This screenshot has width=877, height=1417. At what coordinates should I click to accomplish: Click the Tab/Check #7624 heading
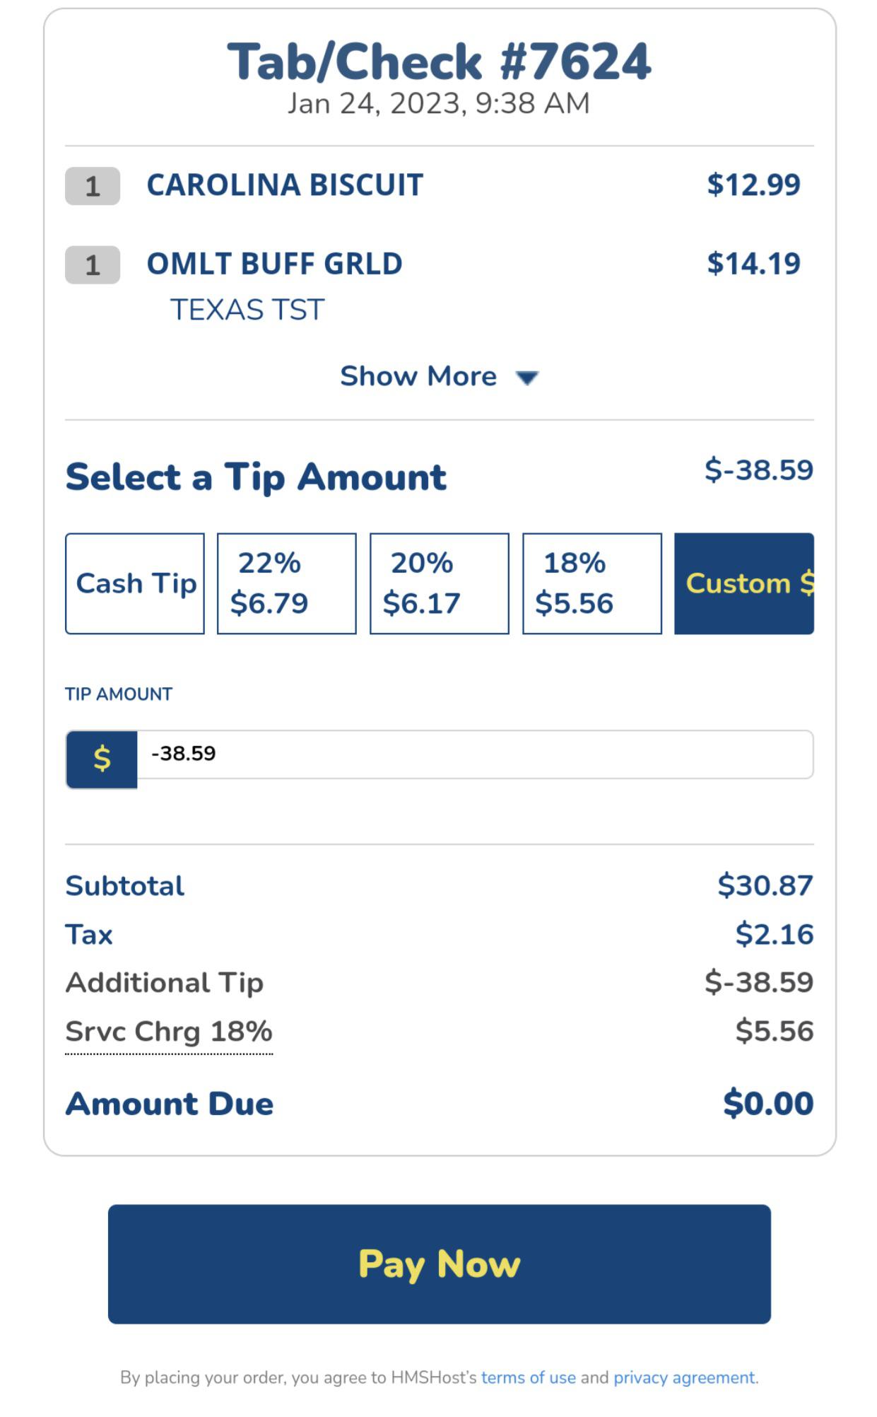[439, 62]
